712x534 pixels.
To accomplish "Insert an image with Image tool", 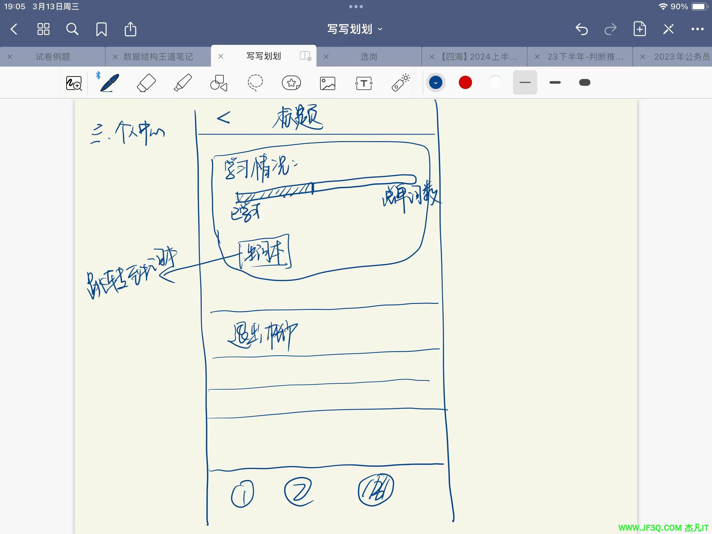I will coord(328,83).
